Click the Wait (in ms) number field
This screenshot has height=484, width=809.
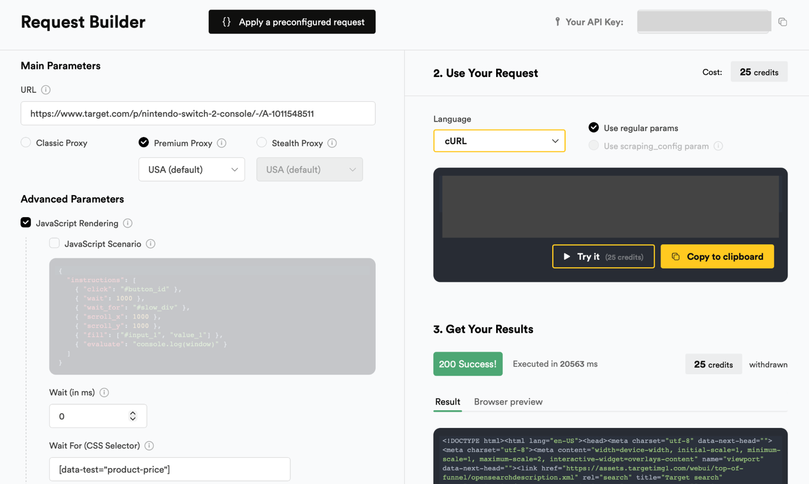[98, 416]
